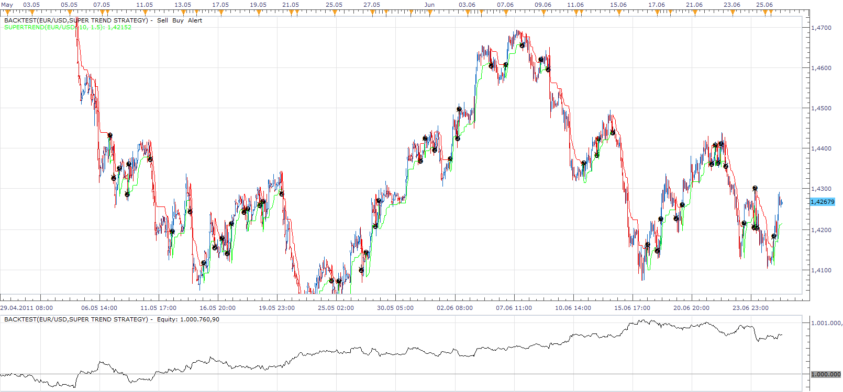
Task: Click the Buy label in chart header
Action: pyautogui.click(x=178, y=20)
